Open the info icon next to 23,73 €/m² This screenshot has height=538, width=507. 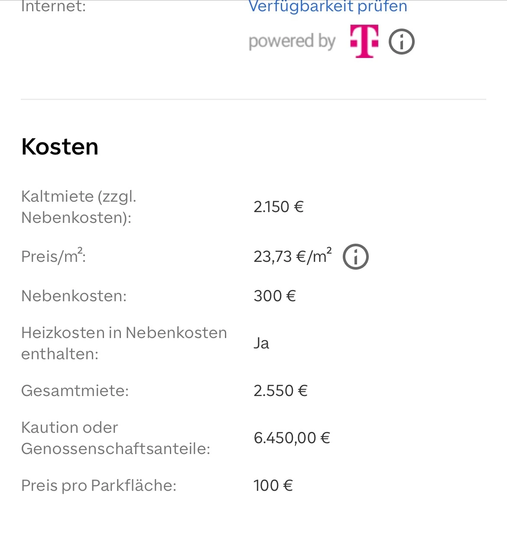356,257
